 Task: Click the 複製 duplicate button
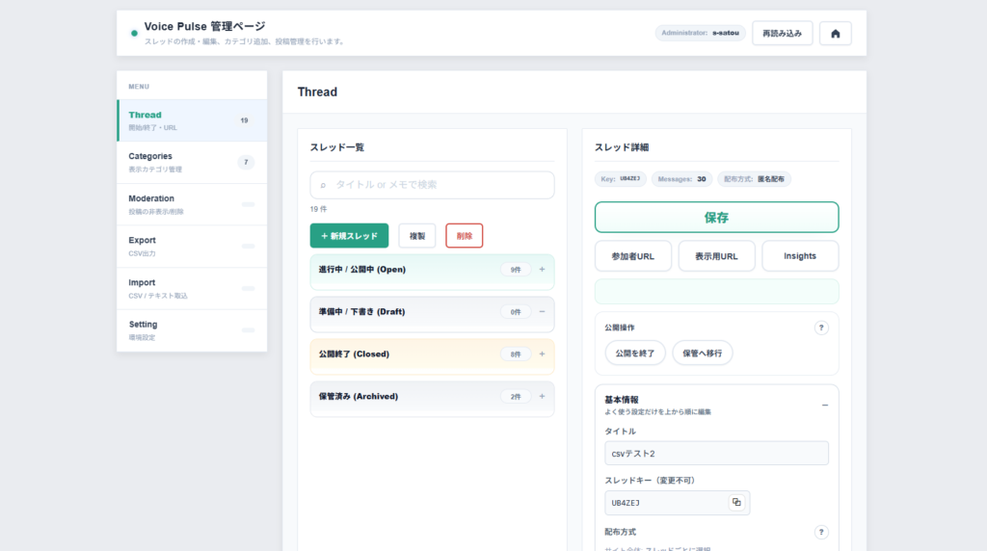pyautogui.click(x=416, y=236)
